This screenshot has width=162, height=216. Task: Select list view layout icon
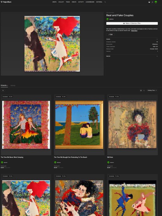click(x=144, y=91)
